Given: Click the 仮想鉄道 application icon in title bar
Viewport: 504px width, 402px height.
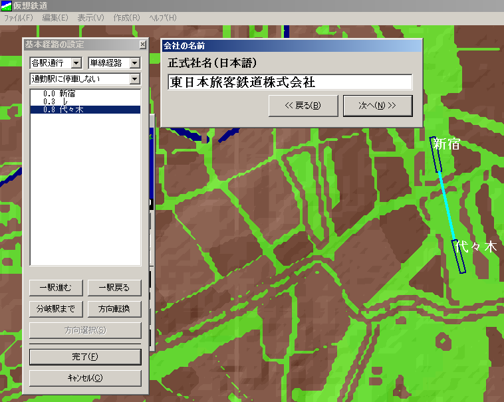Looking at the screenshot, I should click(x=6, y=6).
